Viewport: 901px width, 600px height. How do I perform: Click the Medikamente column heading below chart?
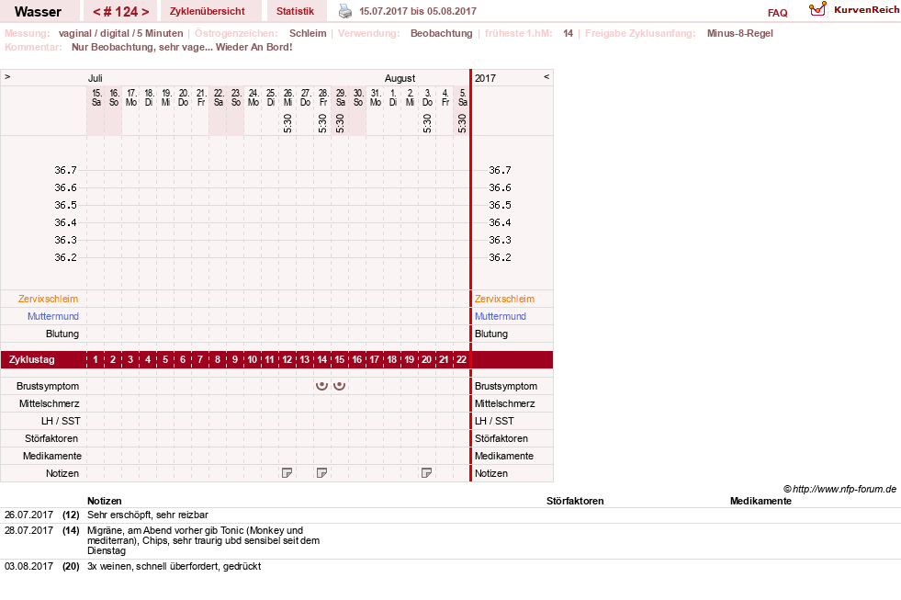coord(760,501)
